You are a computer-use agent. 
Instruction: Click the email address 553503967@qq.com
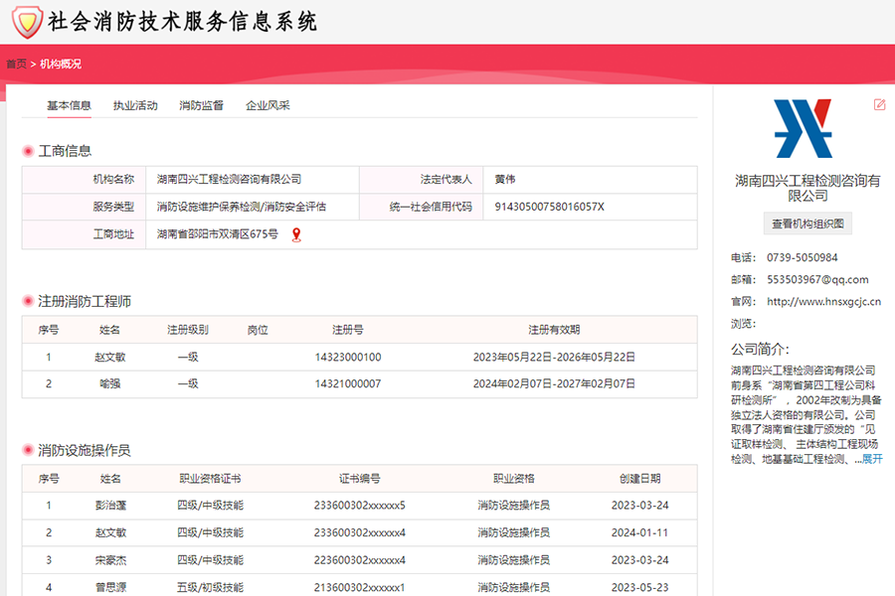click(817, 280)
